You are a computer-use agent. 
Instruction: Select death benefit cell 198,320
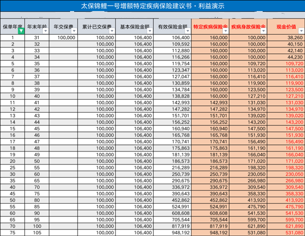click(248, 168)
